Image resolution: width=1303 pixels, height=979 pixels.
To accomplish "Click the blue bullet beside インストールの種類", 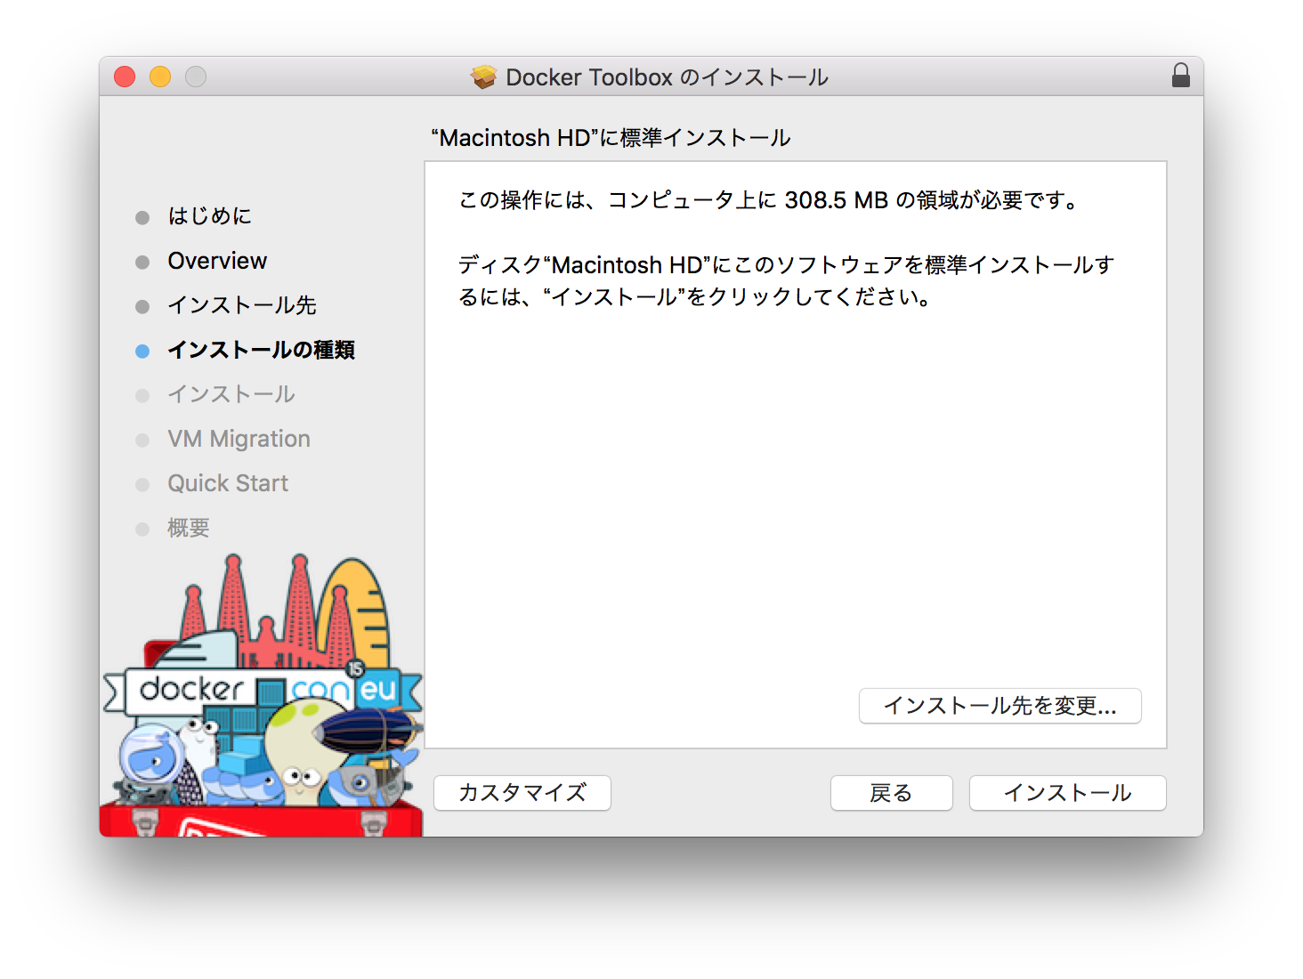I will pos(142,351).
